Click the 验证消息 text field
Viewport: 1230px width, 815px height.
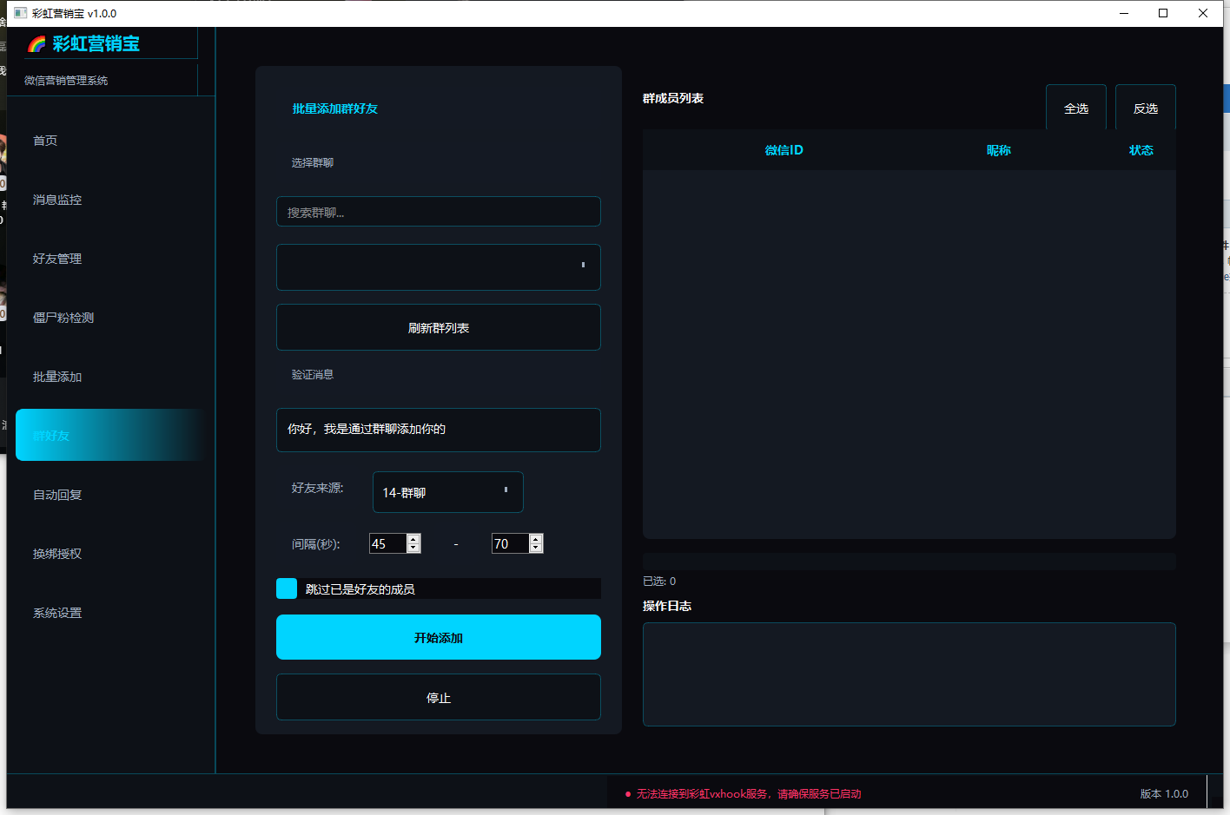click(x=439, y=430)
